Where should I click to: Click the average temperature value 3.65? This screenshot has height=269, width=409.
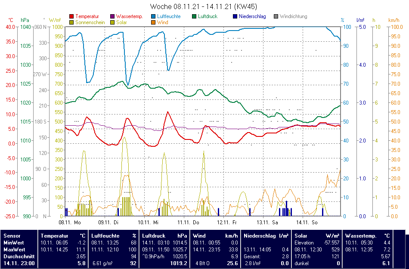click(x=81, y=257)
